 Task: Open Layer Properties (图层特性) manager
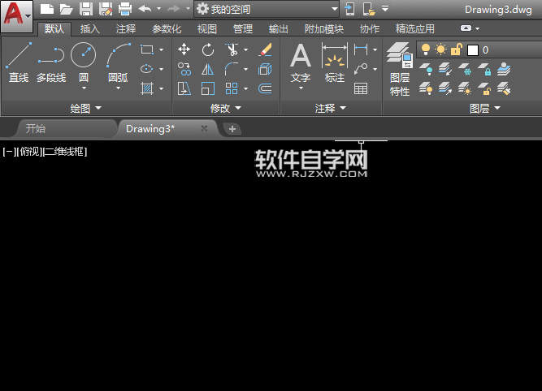pos(400,69)
